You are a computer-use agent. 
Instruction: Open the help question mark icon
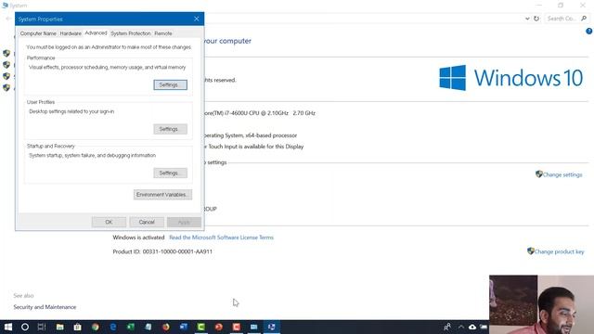[588, 32]
